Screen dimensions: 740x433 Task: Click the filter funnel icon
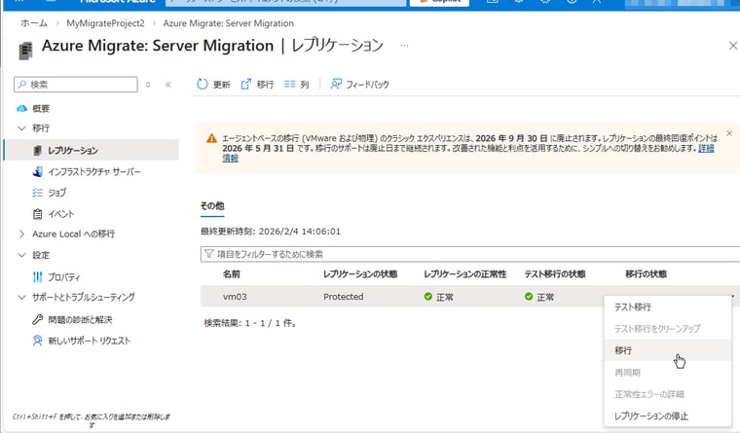[x=208, y=254]
